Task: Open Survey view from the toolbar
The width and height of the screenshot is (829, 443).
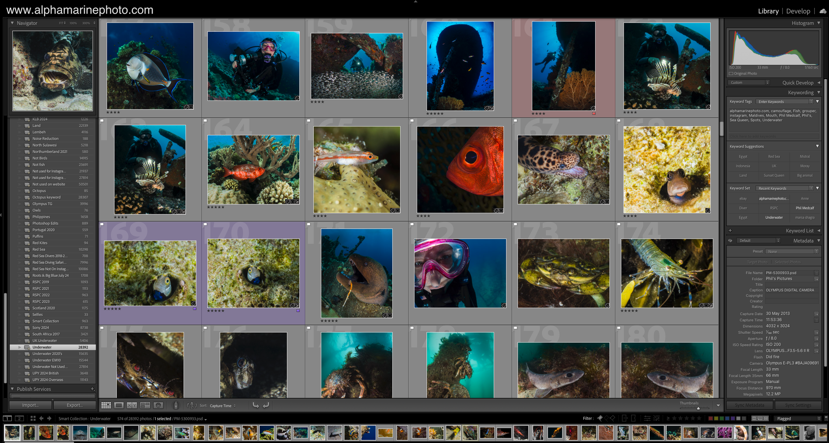Action: coord(145,405)
